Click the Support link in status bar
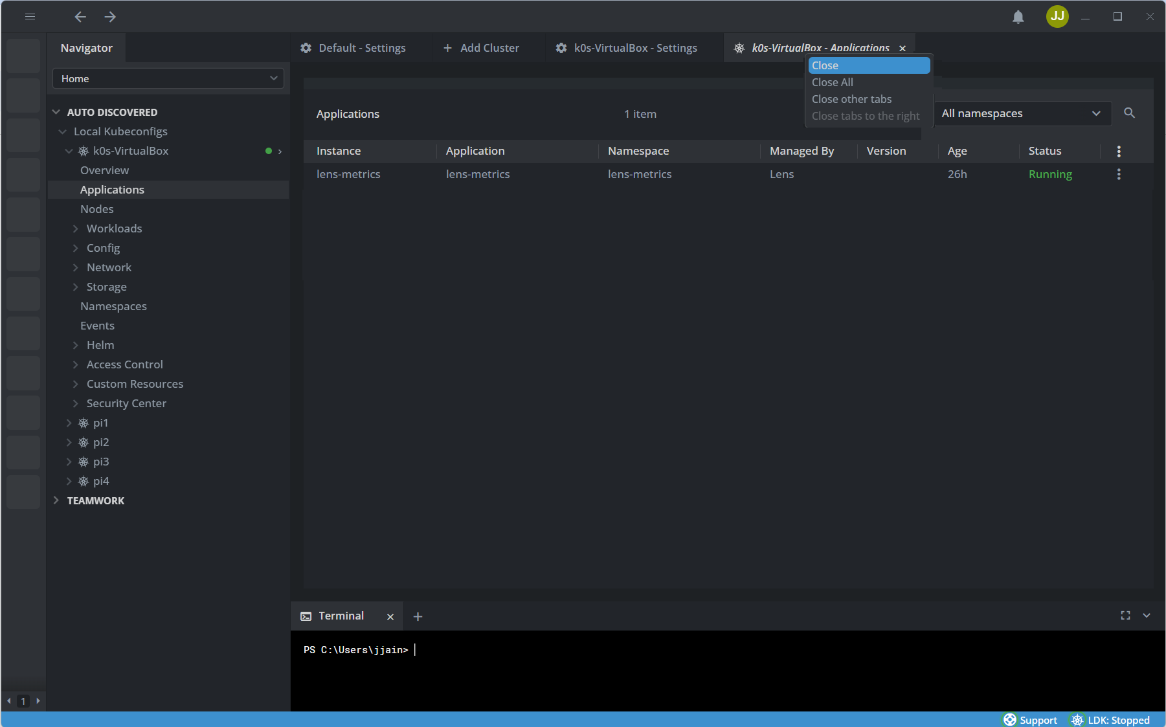The image size is (1166, 727). coord(1030,720)
